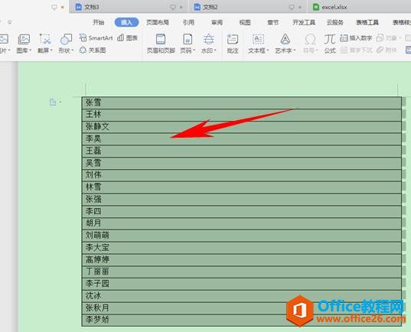Open the 视图 ribbon tab
This screenshot has height=332, width=411.
(245, 22)
